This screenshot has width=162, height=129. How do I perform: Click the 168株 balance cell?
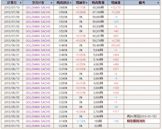tap(98, 121)
